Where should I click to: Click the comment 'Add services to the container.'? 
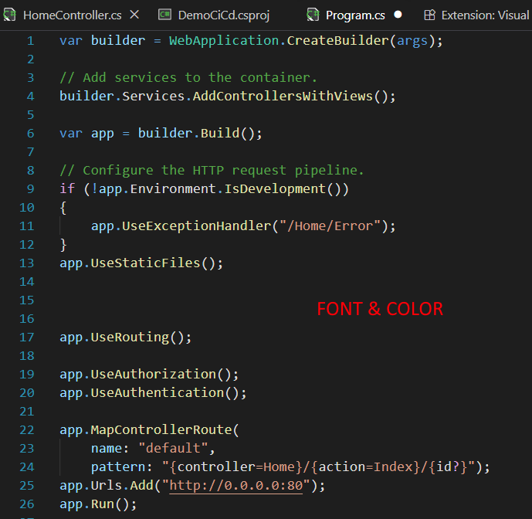(200, 78)
